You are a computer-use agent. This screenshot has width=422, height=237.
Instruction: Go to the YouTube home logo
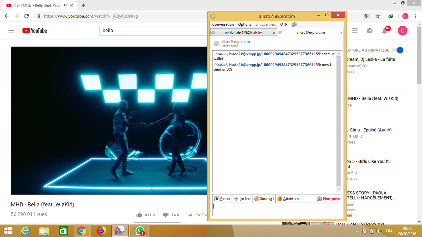click(x=35, y=31)
